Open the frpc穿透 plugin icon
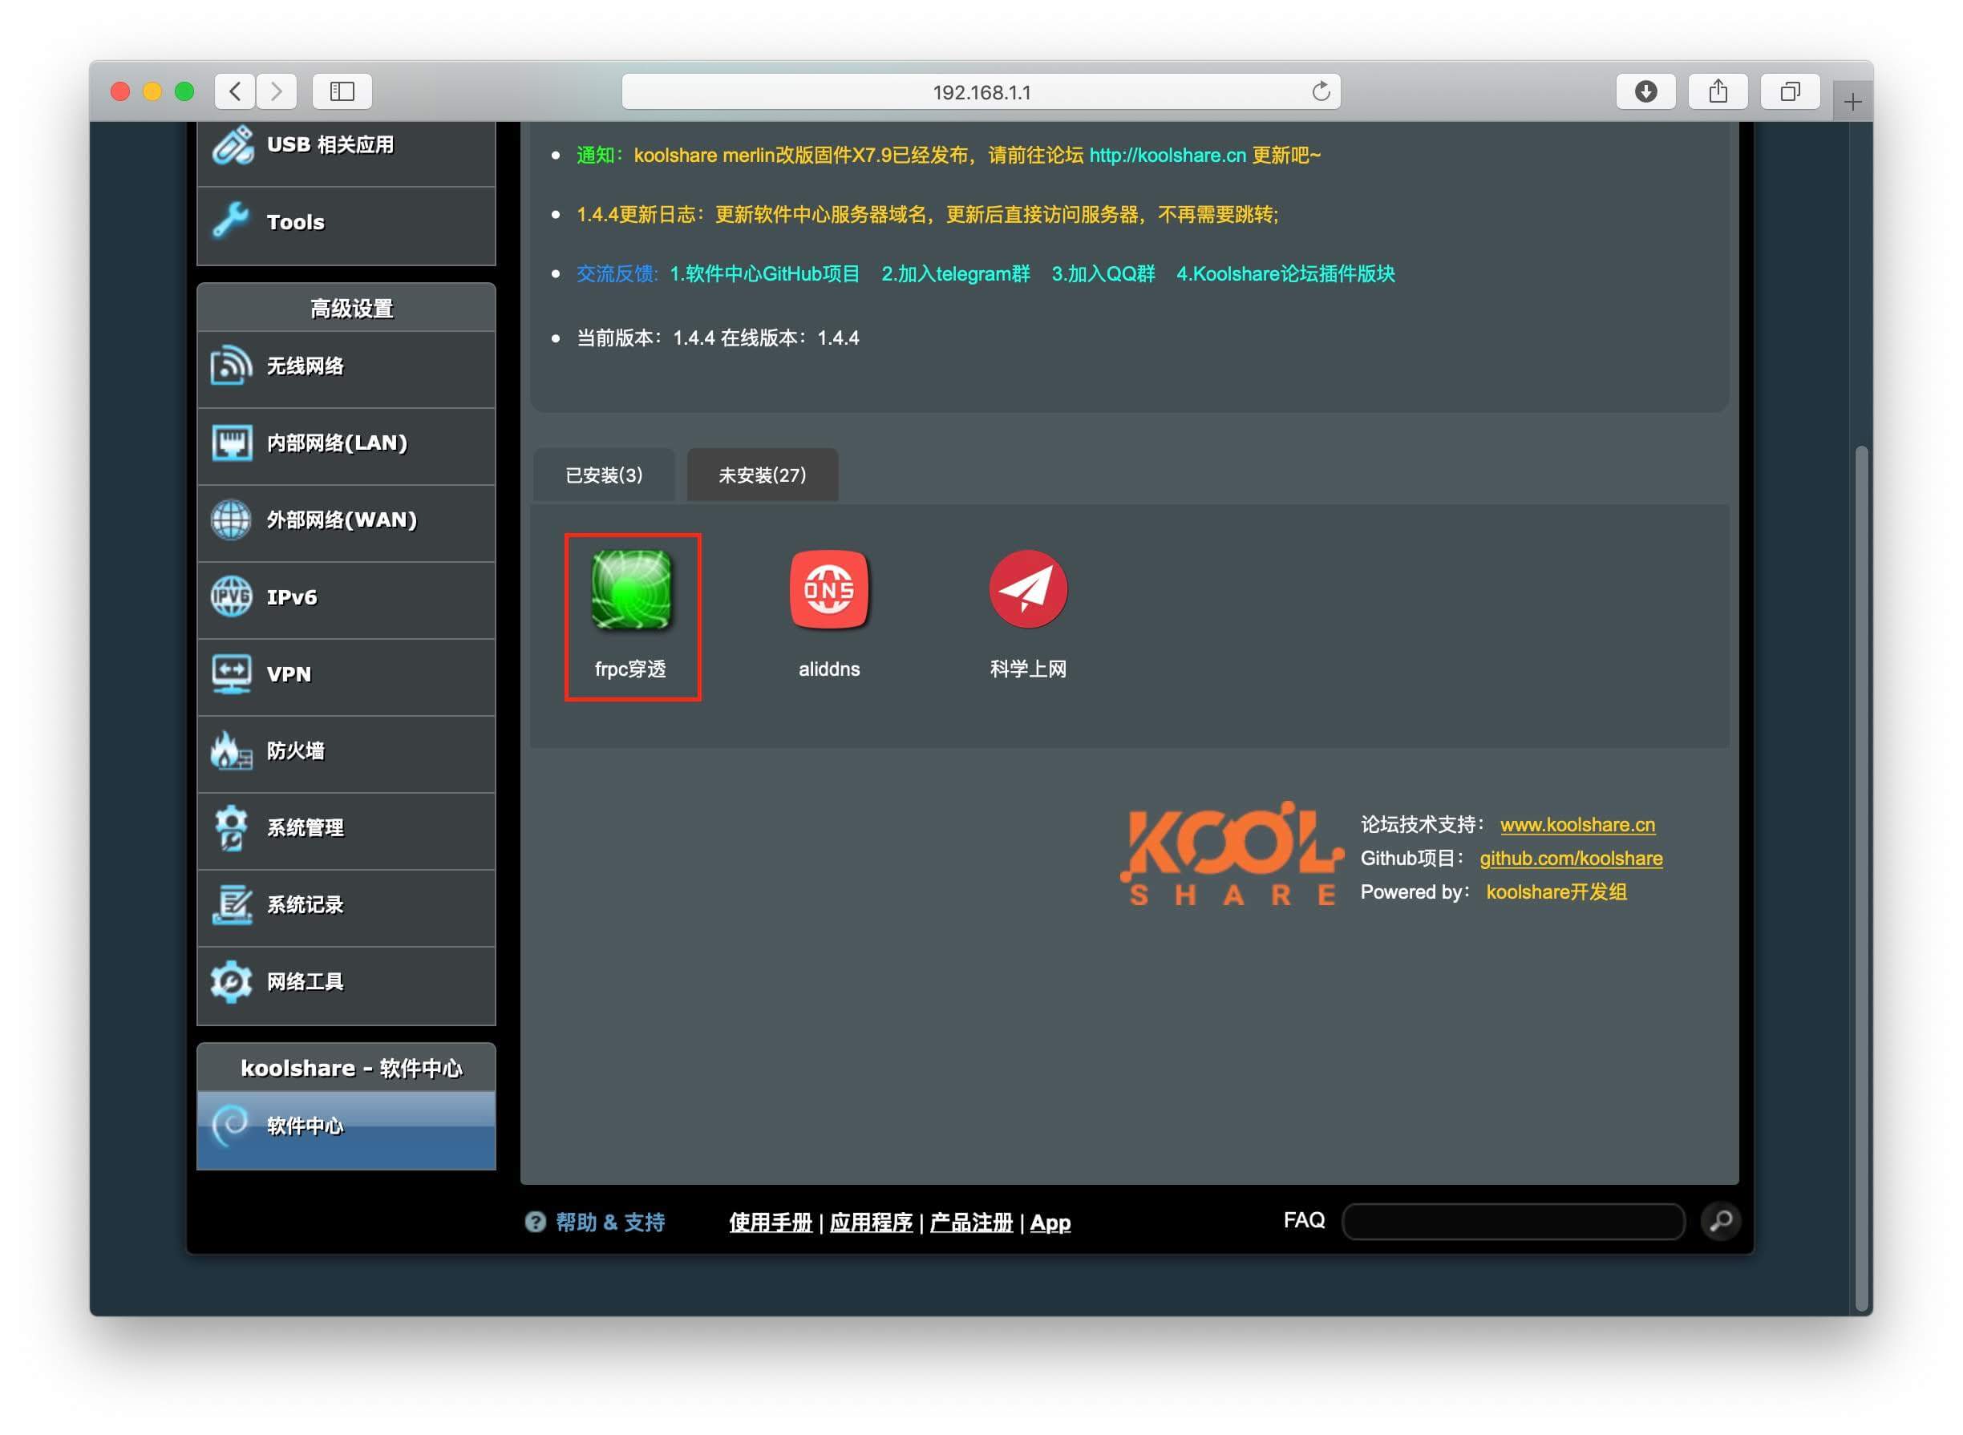 pos(632,590)
